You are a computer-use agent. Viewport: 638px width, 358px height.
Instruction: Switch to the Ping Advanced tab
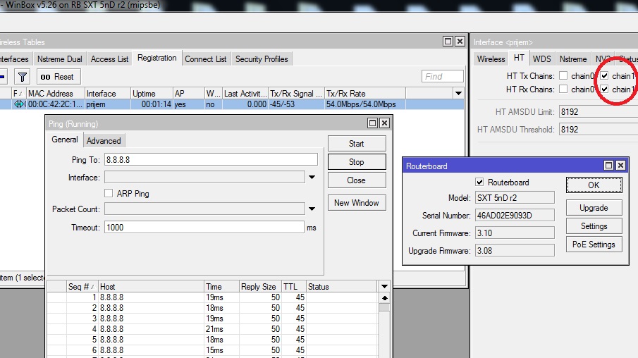[x=104, y=141]
